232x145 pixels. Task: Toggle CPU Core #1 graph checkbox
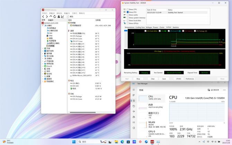tap(169, 31)
